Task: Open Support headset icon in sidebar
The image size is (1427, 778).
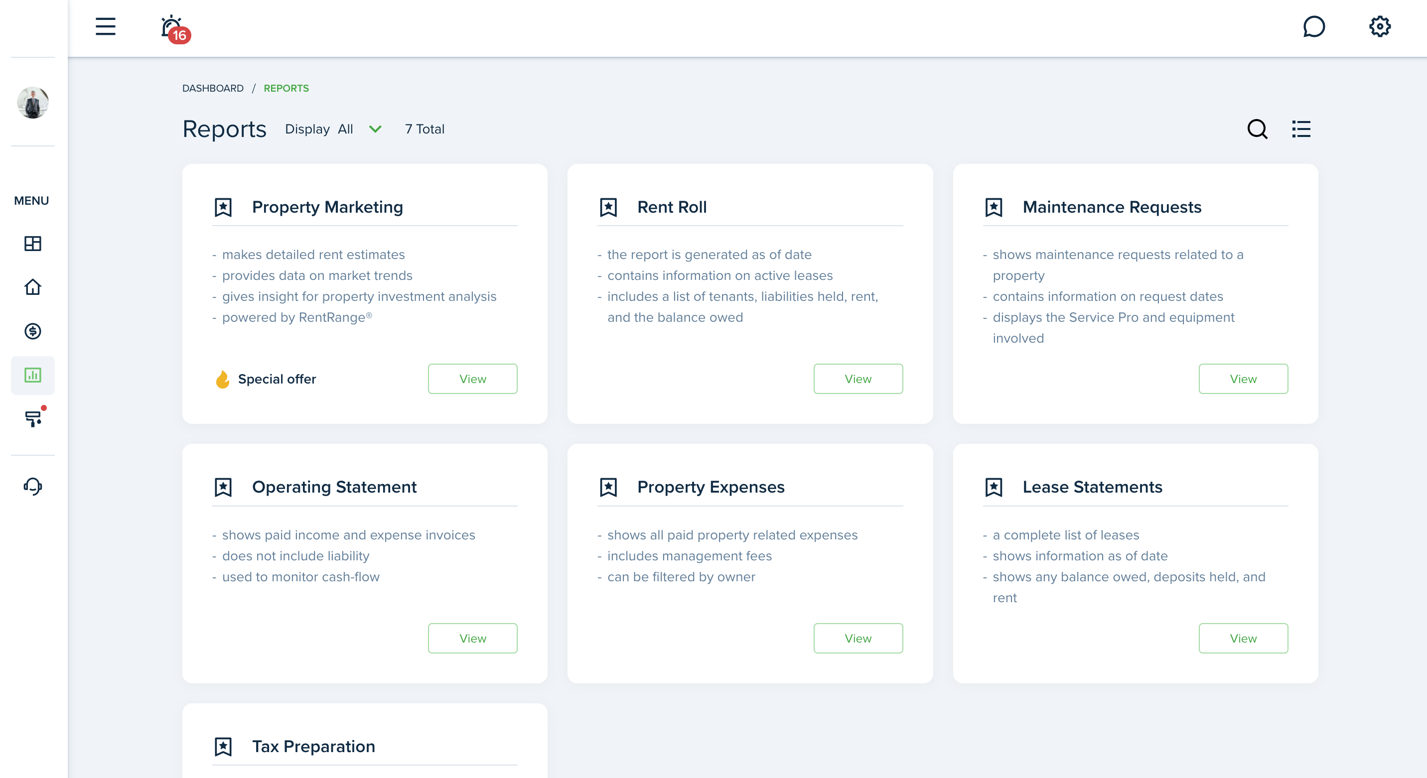Action: tap(33, 486)
